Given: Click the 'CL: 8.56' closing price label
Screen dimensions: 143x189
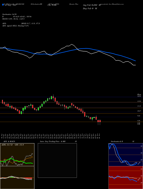Looking at the screenshot, I should [x=52, y=5].
